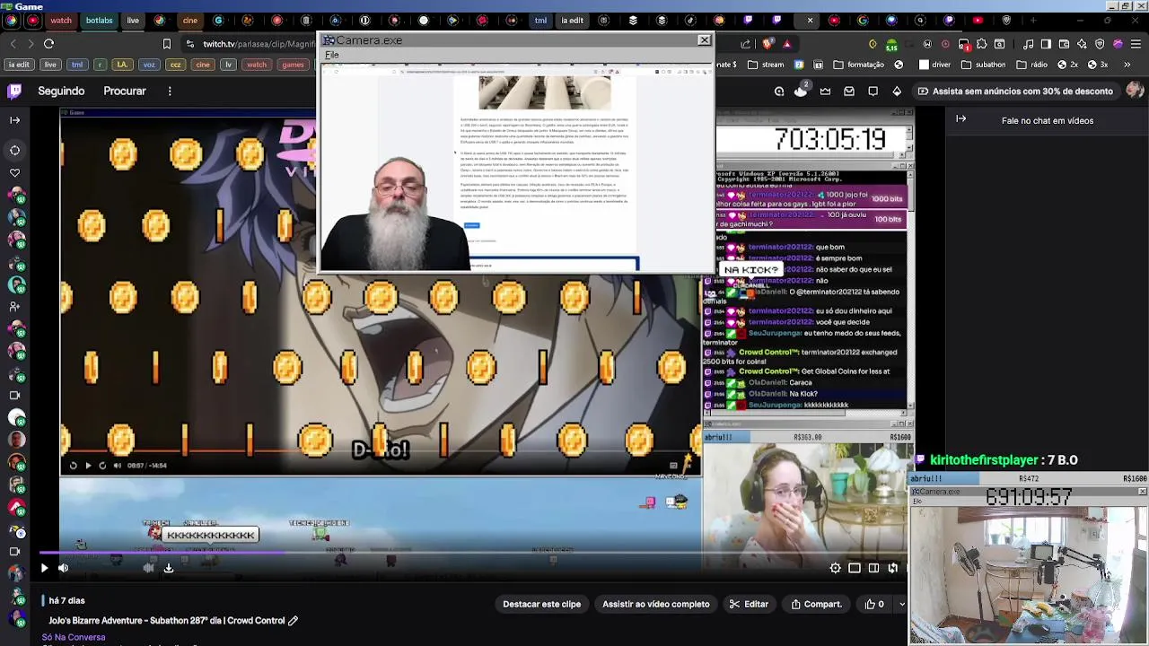This screenshot has width=1149, height=646.
Task: Reload the browser page
Action: [x=48, y=43]
